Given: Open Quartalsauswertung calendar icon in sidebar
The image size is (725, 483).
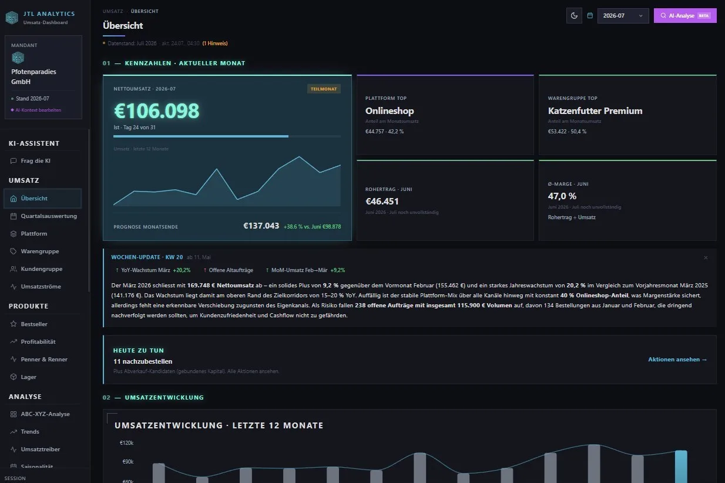Looking at the screenshot, I should [14, 216].
